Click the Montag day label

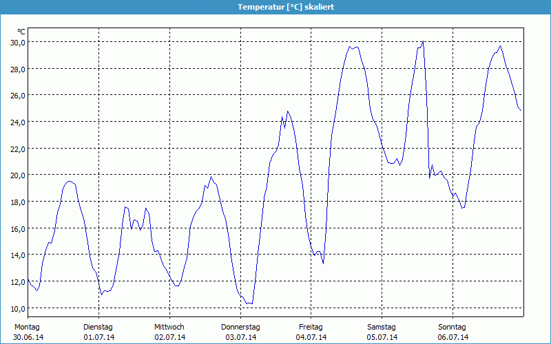pos(27,327)
